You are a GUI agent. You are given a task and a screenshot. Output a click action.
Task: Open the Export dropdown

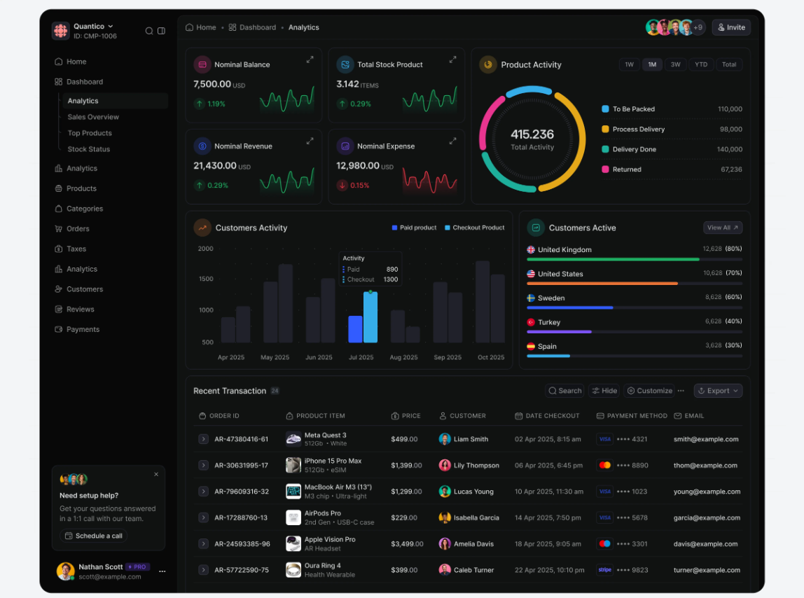[x=718, y=391]
